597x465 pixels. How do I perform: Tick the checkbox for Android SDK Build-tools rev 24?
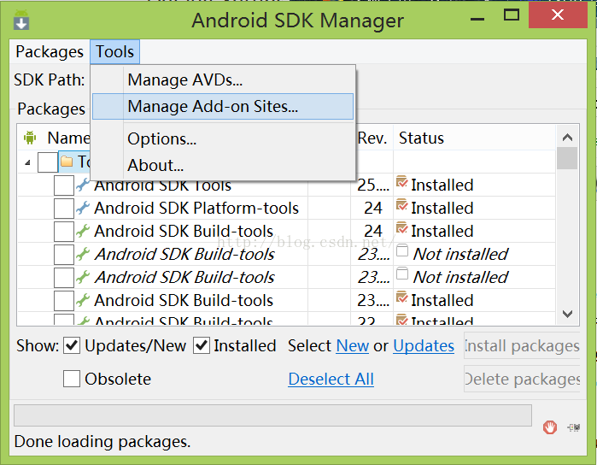click(x=64, y=232)
